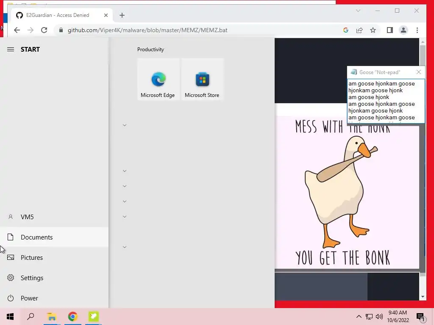434x325 pixels.
Task: Click inside the Goose Not-epad text area
Action: pyautogui.click(x=386, y=101)
